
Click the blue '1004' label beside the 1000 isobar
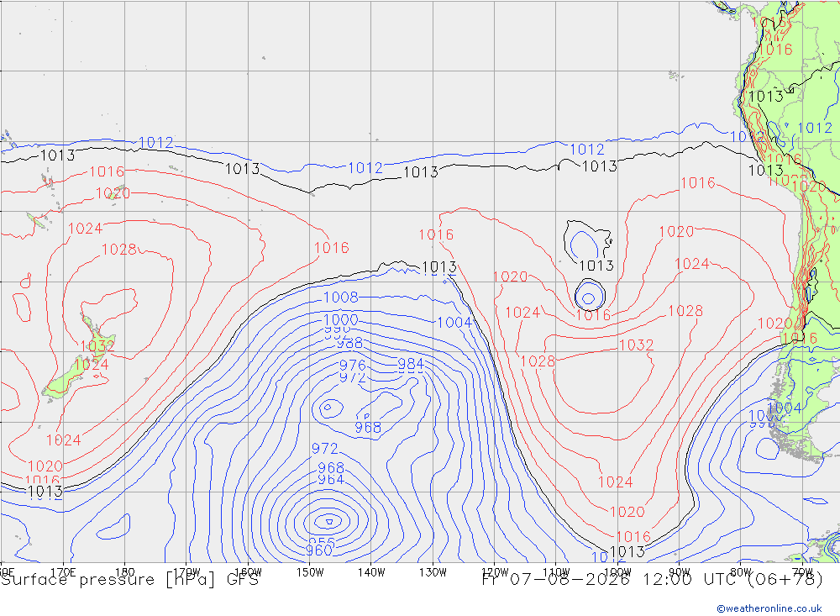click(x=454, y=322)
